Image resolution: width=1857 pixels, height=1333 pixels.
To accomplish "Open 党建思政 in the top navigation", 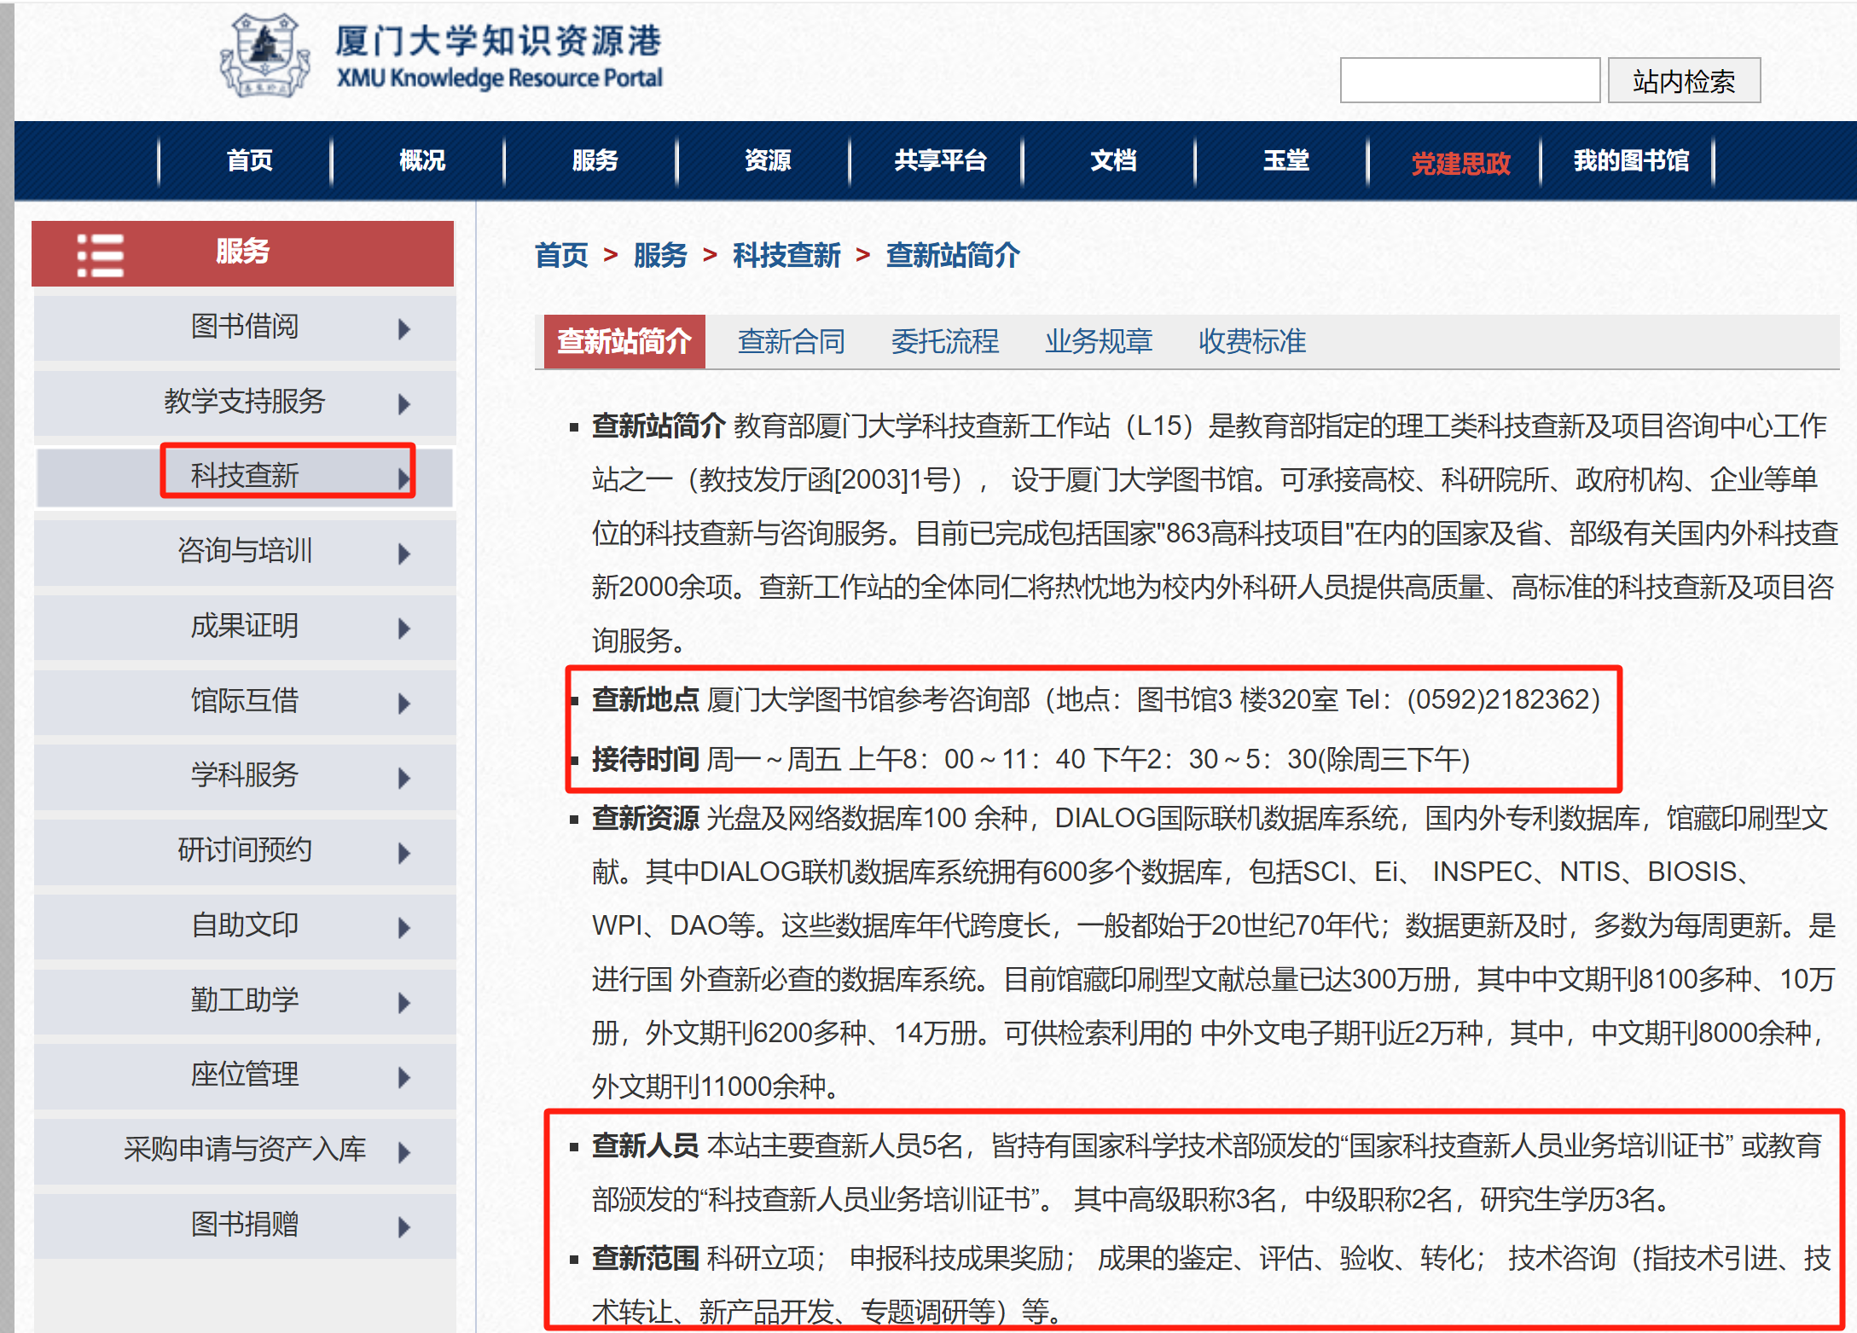I will tap(1460, 163).
